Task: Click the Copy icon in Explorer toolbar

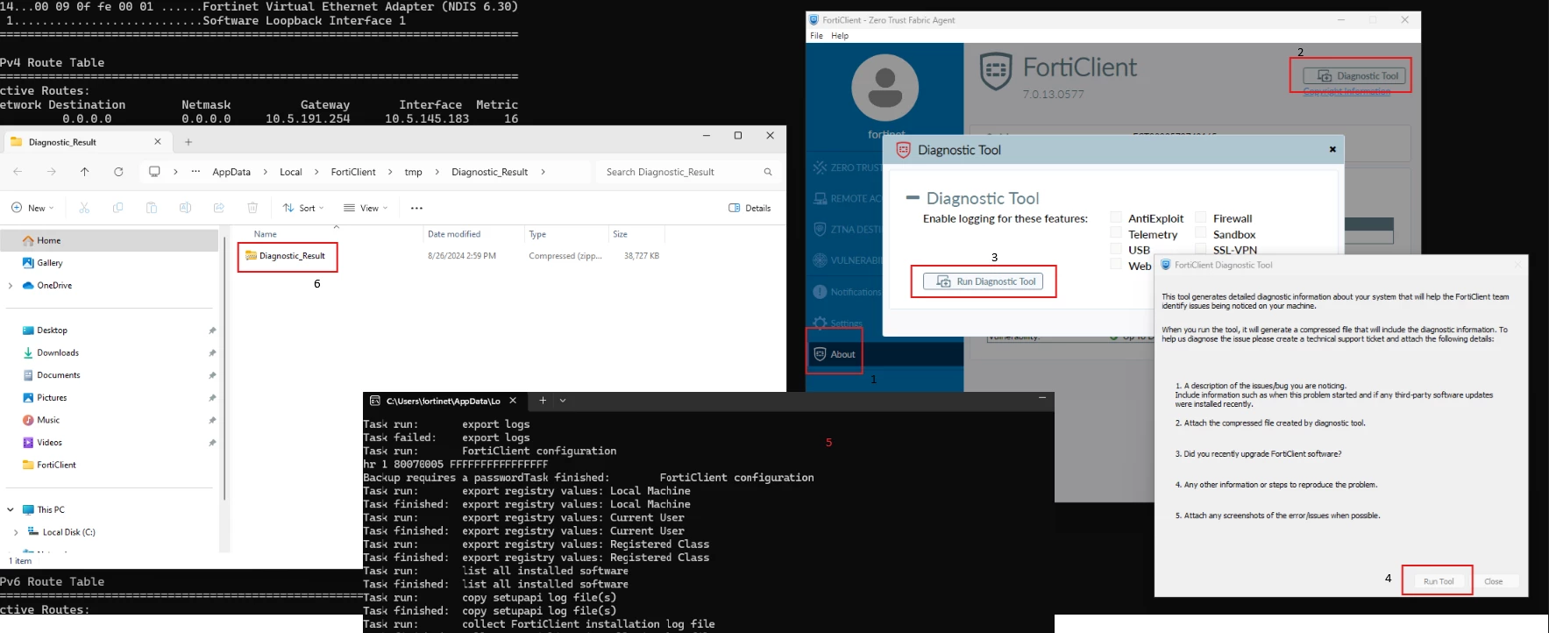Action: 117,208
